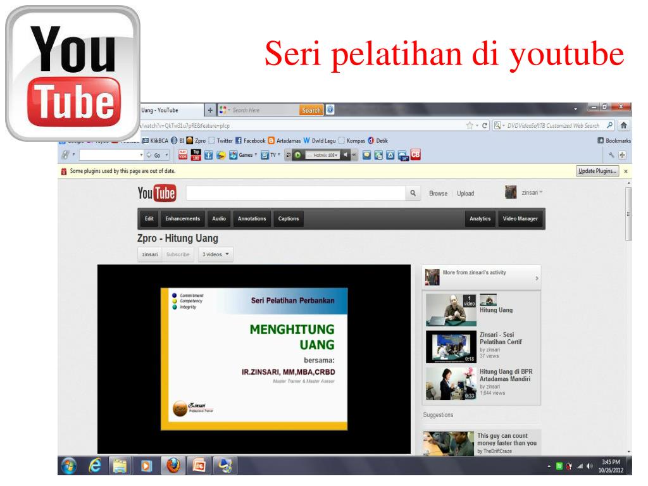Click the Windows Start orb
This screenshot has height=486, width=648.
[68, 466]
